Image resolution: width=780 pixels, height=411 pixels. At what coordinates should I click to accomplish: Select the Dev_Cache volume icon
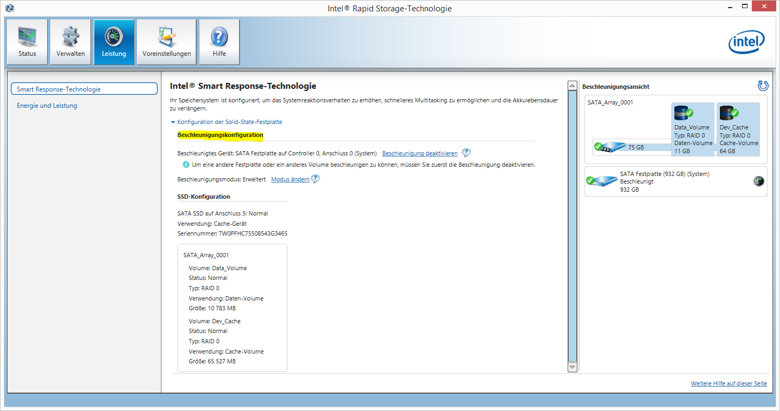pyautogui.click(x=729, y=113)
